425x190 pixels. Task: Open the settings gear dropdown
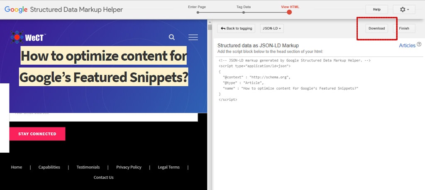pos(404,10)
